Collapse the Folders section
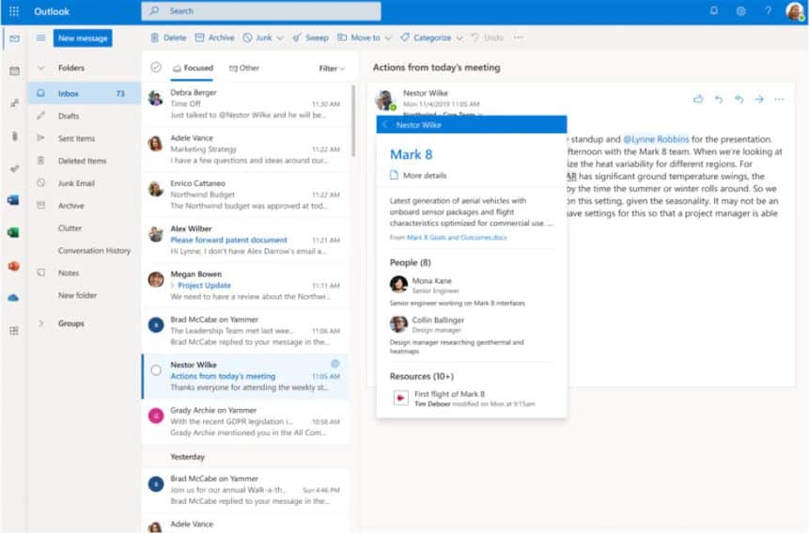Screen dimensions: 809x533 [40, 68]
